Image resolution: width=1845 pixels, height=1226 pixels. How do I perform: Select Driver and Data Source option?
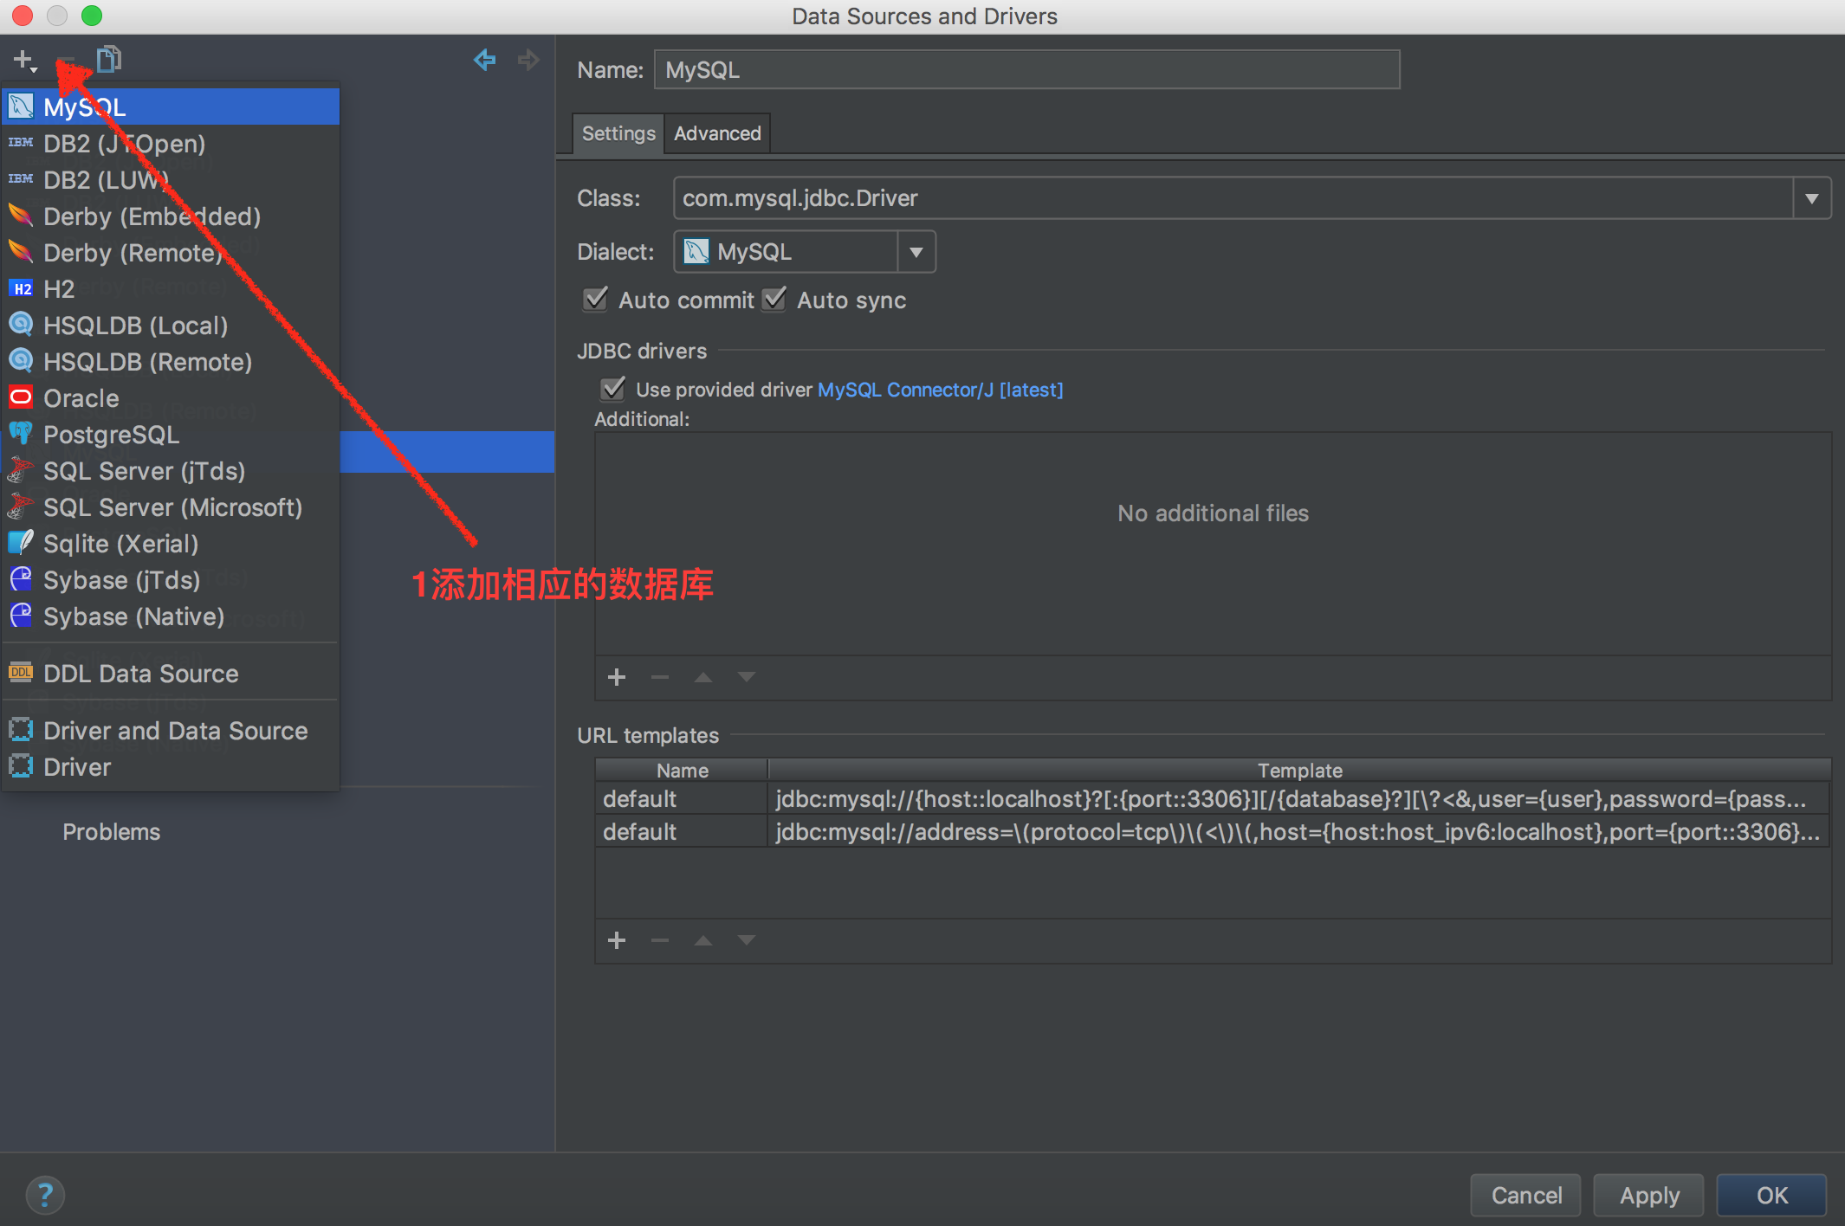(171, 730)
